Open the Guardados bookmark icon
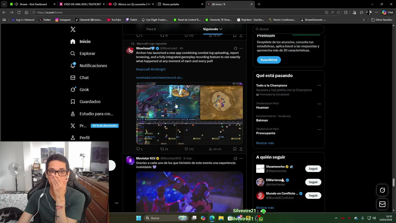The width and height of the screenshot is (396, 223). [73, 102]
